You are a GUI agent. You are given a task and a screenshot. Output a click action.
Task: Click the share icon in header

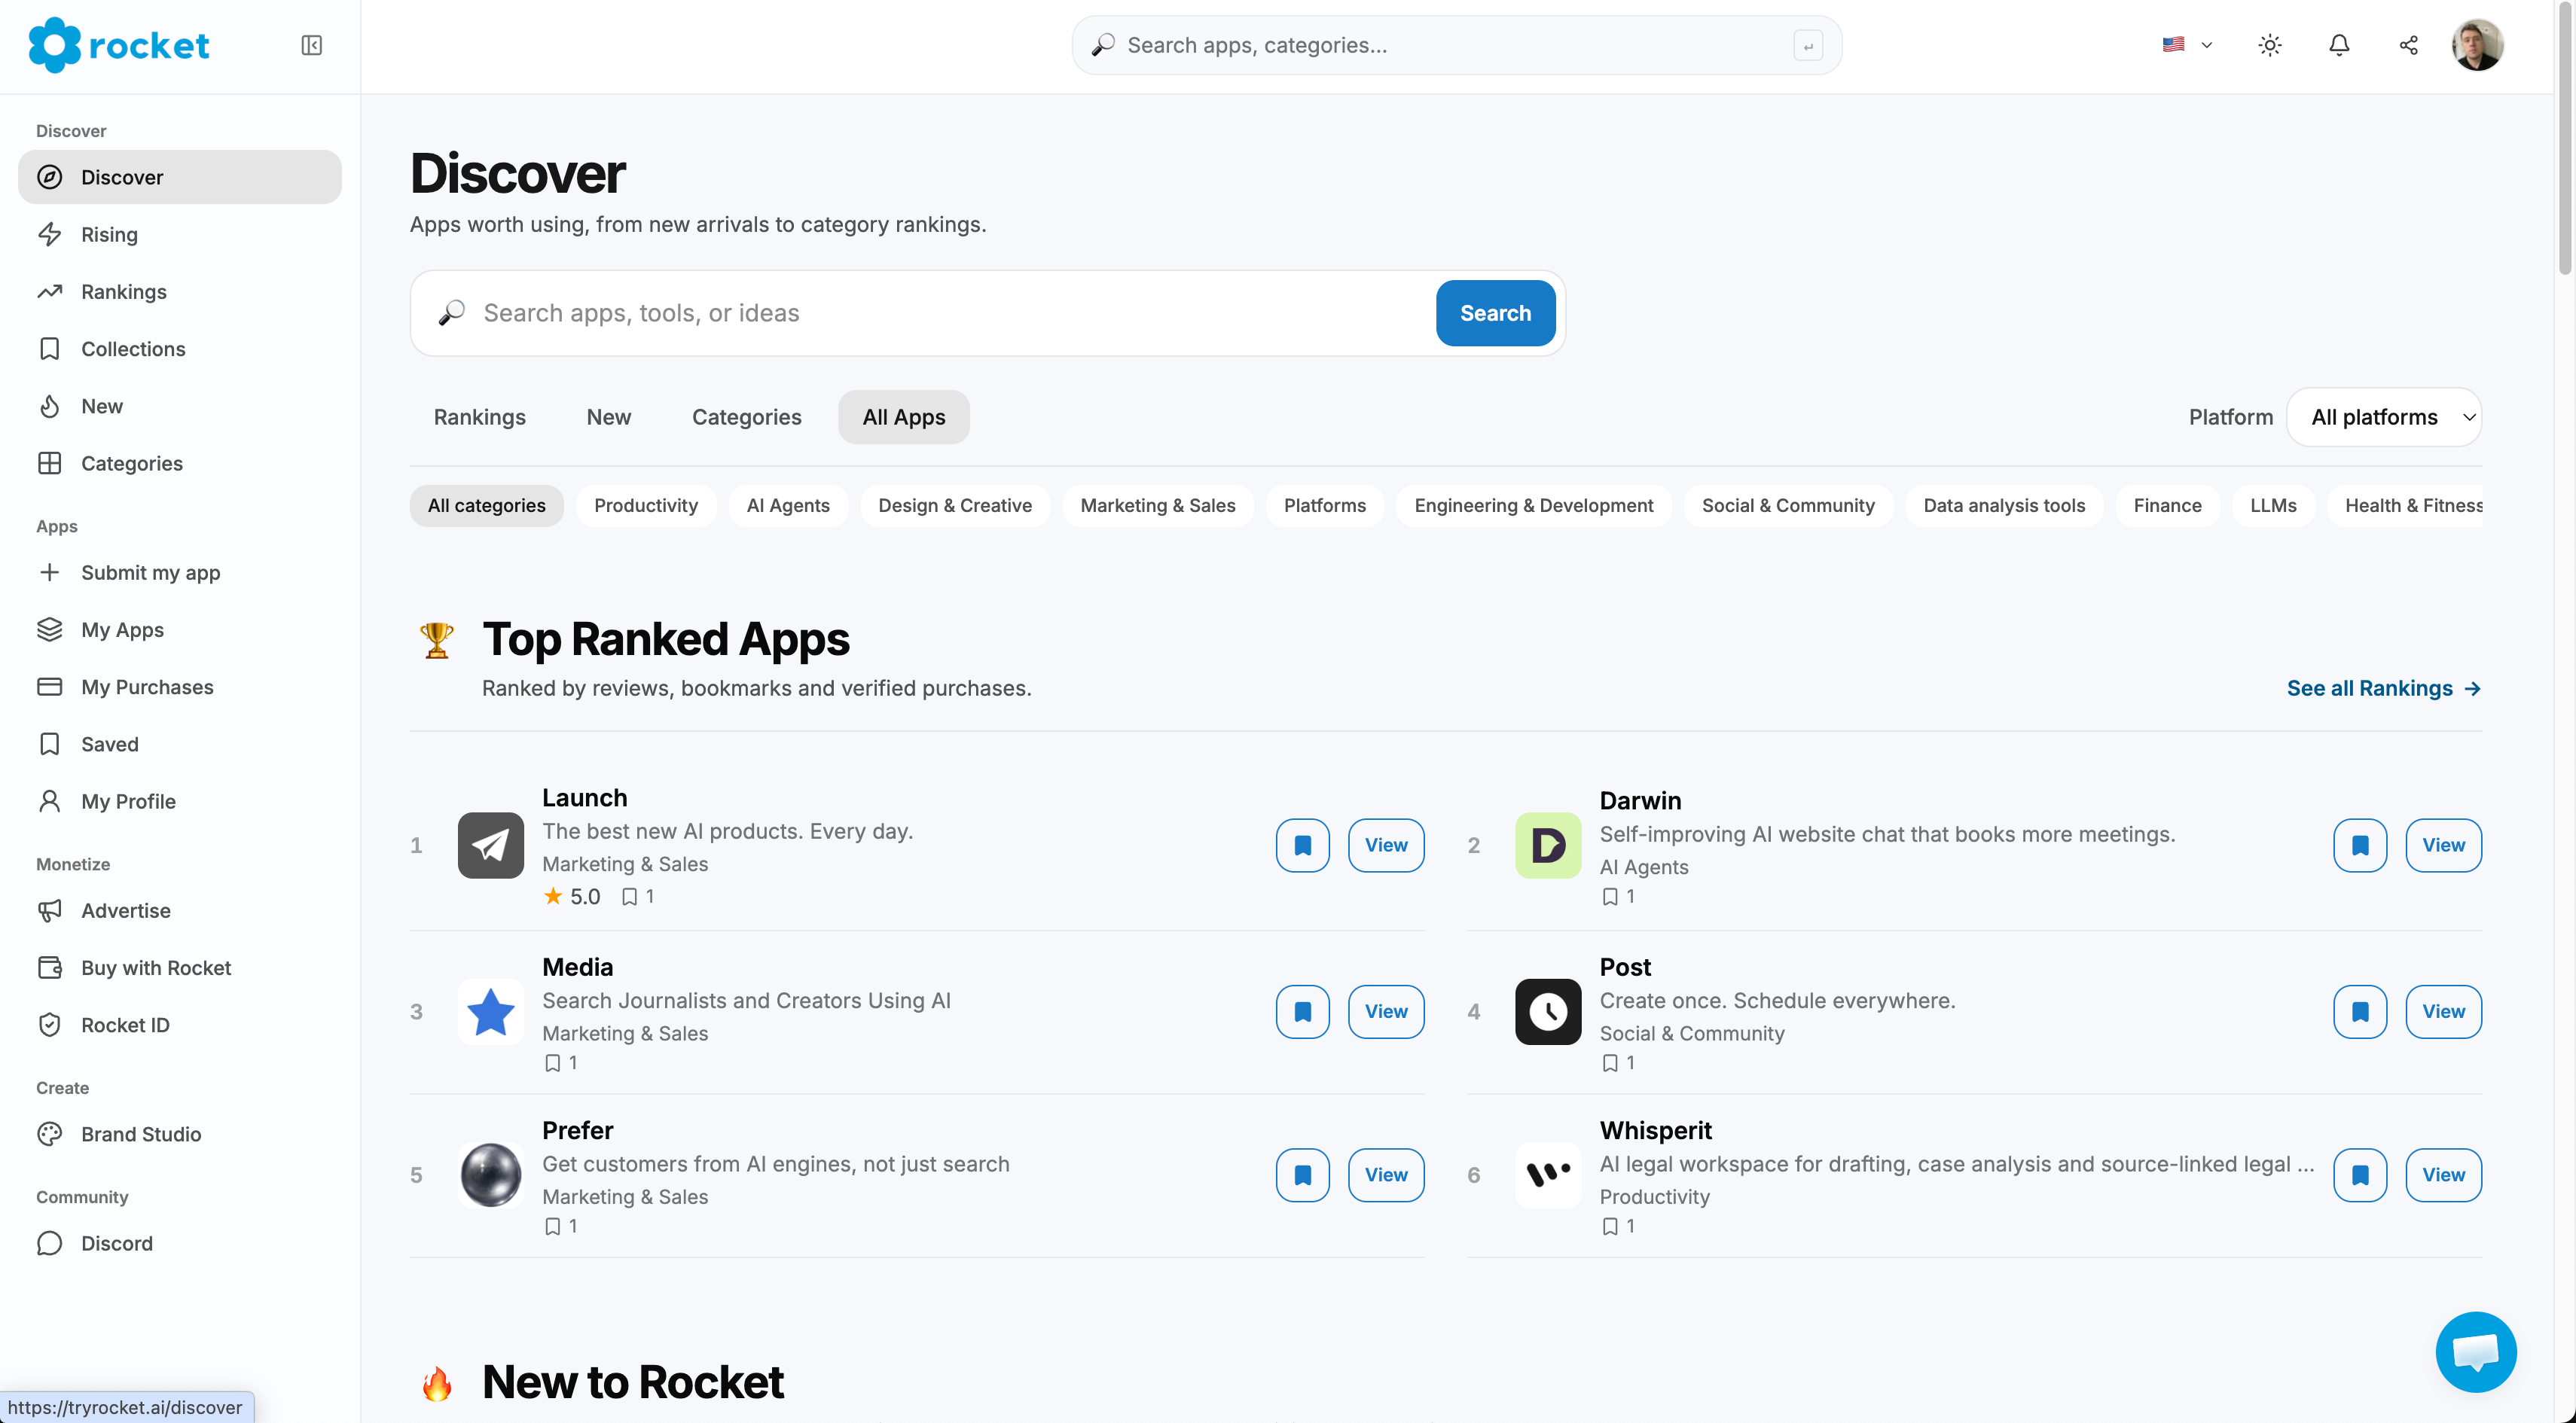click(2408, 45)
